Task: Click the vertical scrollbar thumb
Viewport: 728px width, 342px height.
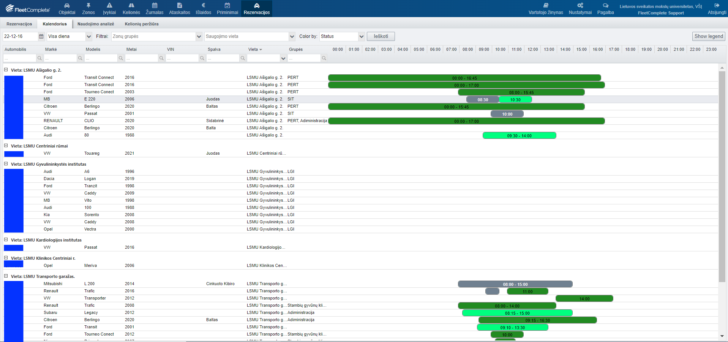Action: coord(722,176)
